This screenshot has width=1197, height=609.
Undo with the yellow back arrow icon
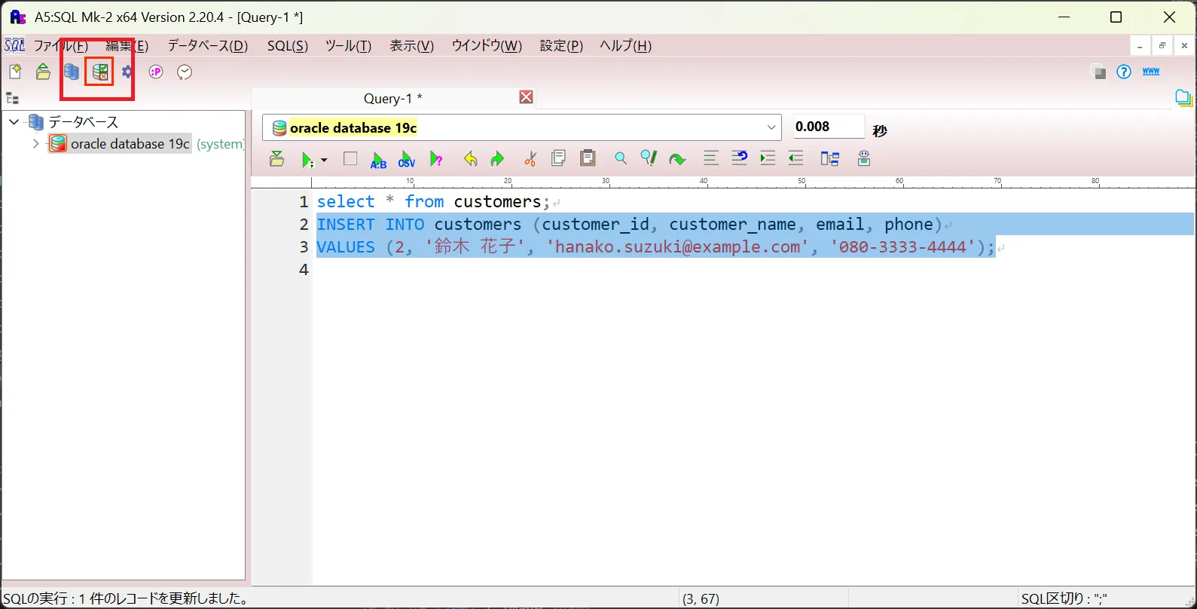point(471,159)
